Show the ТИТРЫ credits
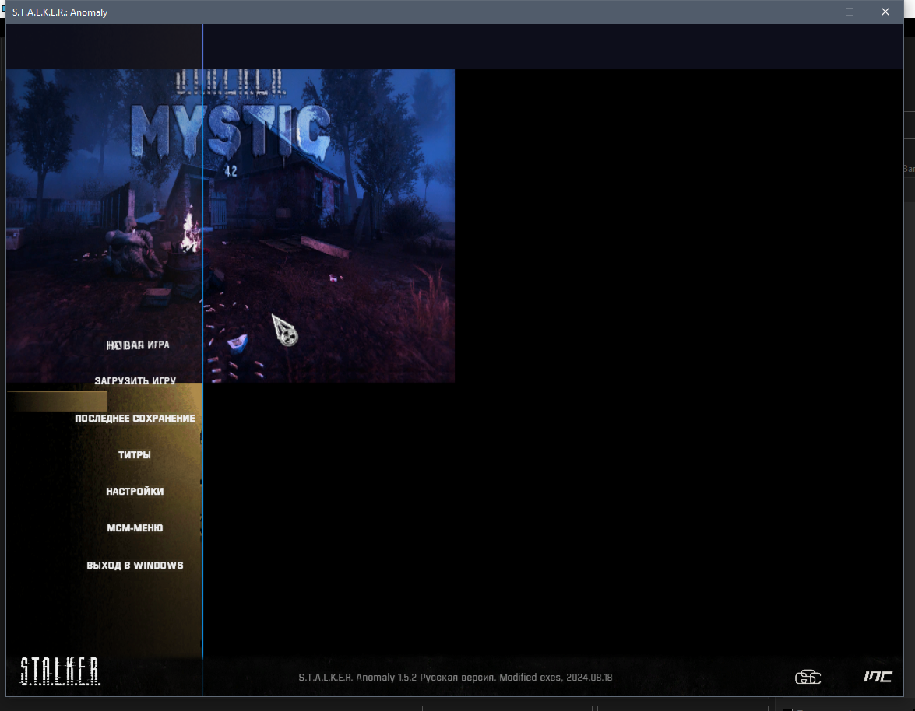This screenshot has width=915, height=711. pos(135,454)
